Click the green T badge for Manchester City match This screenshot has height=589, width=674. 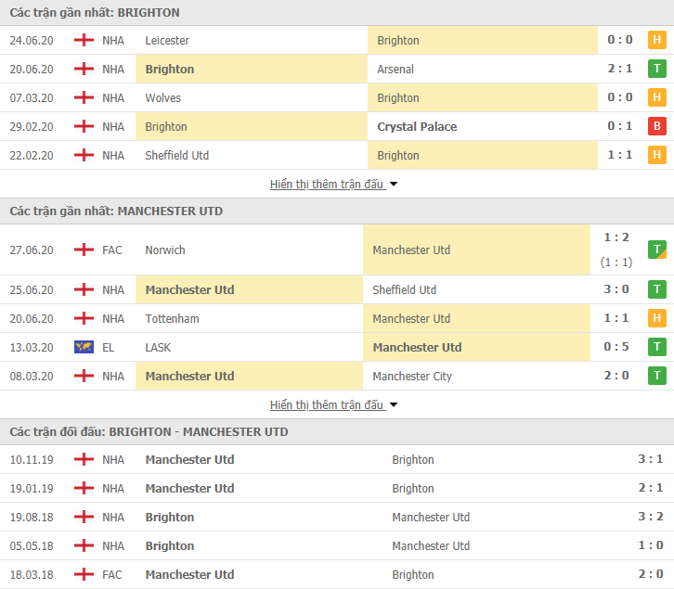[x=656, y=376]
